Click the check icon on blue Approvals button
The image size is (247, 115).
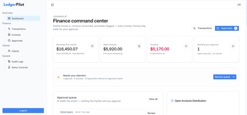pos(218,28)
